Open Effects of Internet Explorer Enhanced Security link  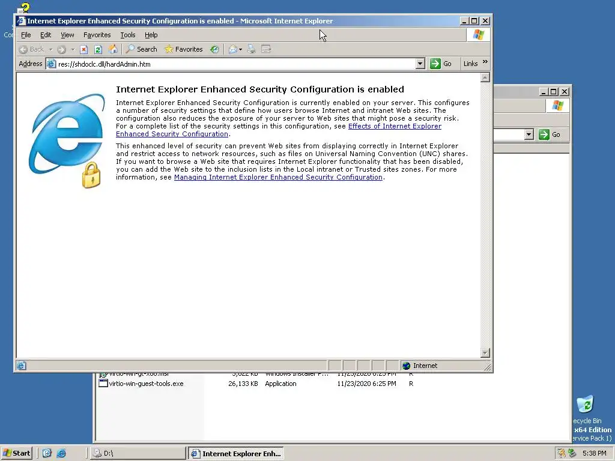(x=395, y=126)
